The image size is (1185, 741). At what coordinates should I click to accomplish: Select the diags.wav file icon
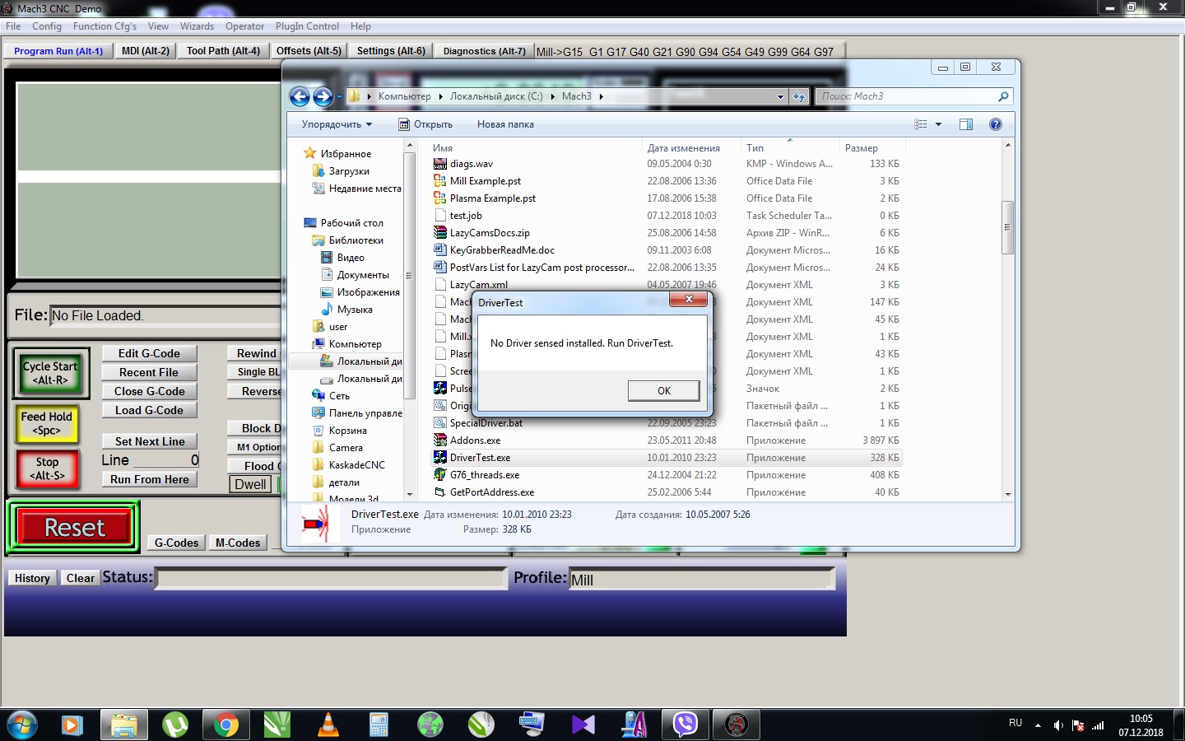pos(440,164)
